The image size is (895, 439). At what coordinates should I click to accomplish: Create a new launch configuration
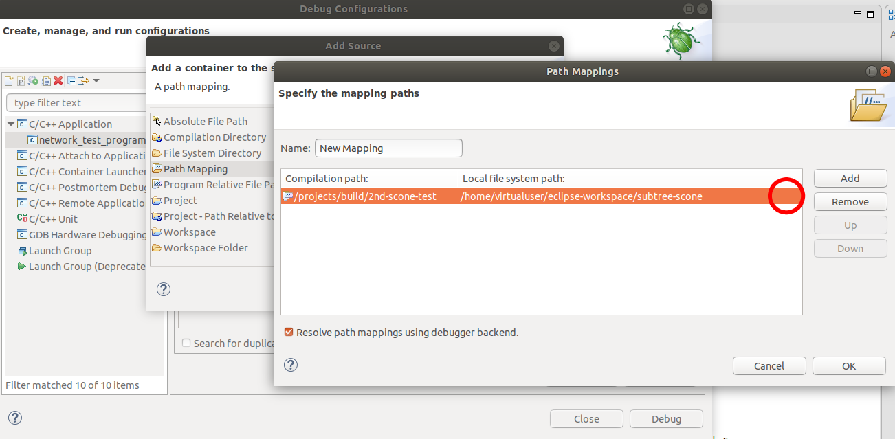(9, 80)
